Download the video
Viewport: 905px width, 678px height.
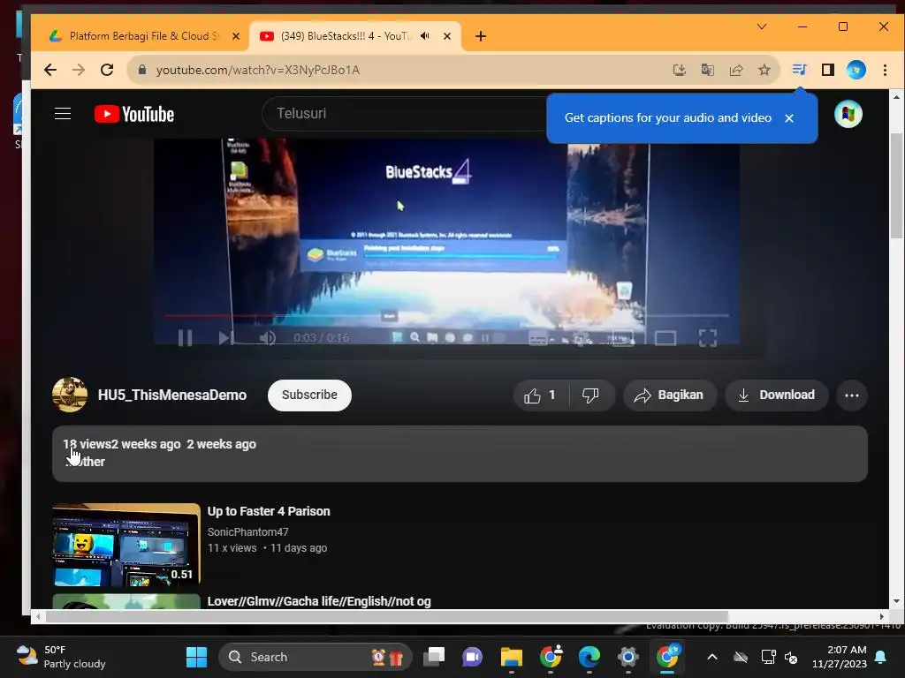[x=776, y=395]
